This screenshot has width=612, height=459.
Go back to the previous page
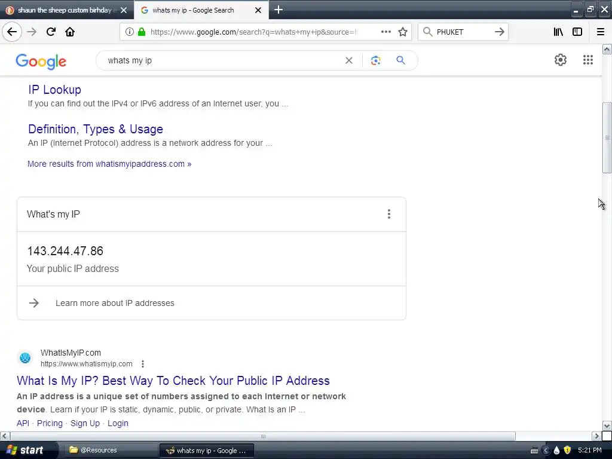tap(12, 32)
